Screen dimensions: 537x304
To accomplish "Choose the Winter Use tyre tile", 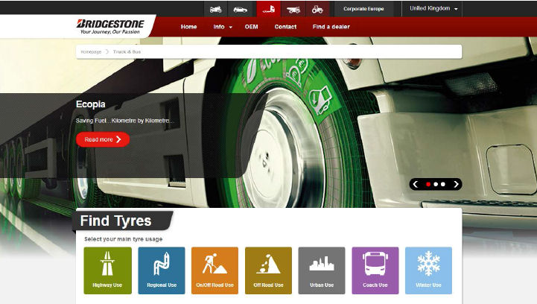I will tap(428, 270).
